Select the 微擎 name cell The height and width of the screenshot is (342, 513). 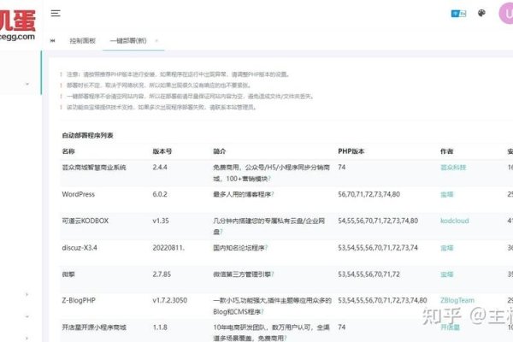[x=68, y=274]
